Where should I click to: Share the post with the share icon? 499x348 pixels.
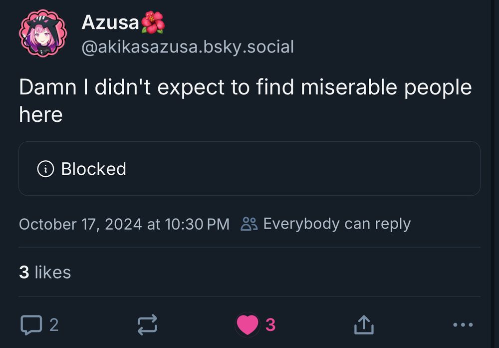point(363,325)
